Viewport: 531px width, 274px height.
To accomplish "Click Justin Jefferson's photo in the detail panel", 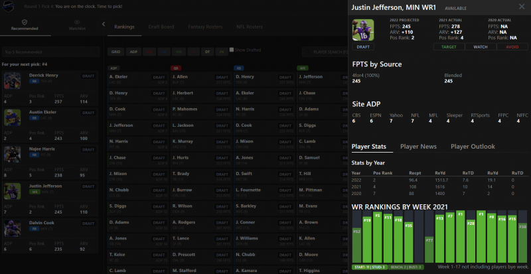I will pos(363,30).
